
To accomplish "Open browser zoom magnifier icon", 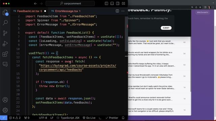I will 192,7.
